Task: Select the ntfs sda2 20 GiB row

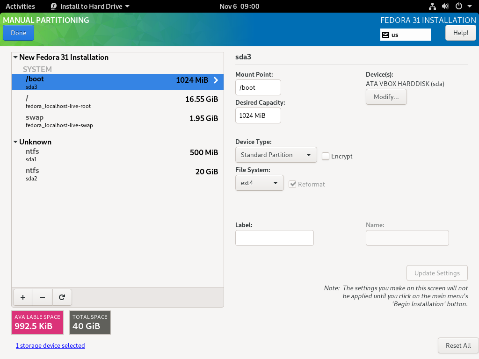Action: pyautogui.click(x=117, y=174)
